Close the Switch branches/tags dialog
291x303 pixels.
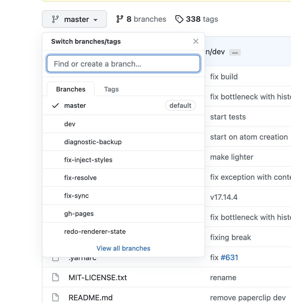pos(196,41)
